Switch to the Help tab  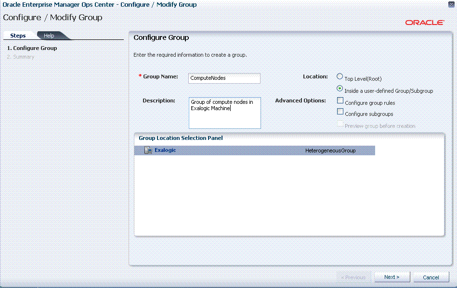[49, 36]
